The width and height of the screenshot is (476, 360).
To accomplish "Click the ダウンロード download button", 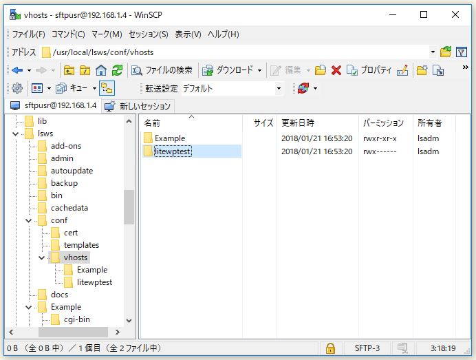I will coord(227,70).
